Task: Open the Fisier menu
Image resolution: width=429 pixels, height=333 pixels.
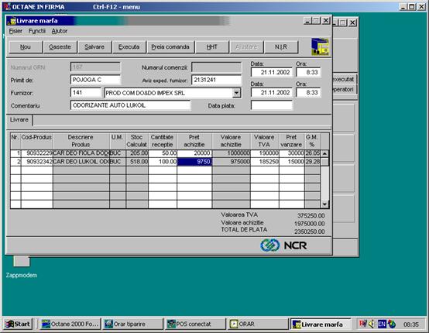Action: pos(15,31)
